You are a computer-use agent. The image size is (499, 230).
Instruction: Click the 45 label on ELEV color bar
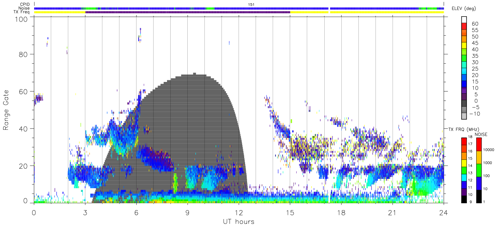point(475,43)
